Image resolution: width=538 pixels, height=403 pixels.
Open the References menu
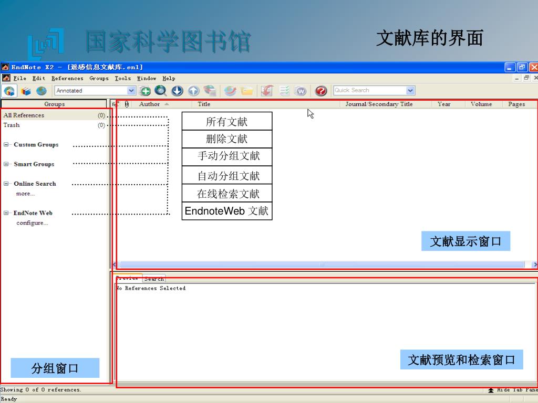click(x=67, y=79)
